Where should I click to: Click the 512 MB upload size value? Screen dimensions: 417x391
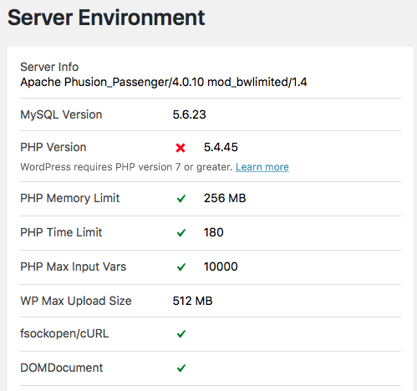point(192,301)
